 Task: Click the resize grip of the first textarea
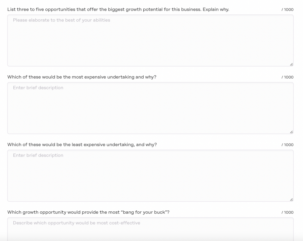point(291,64)
